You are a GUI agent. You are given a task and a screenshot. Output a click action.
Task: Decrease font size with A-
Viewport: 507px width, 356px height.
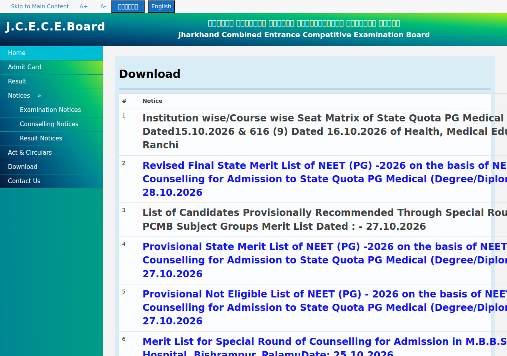pos(103,6)
